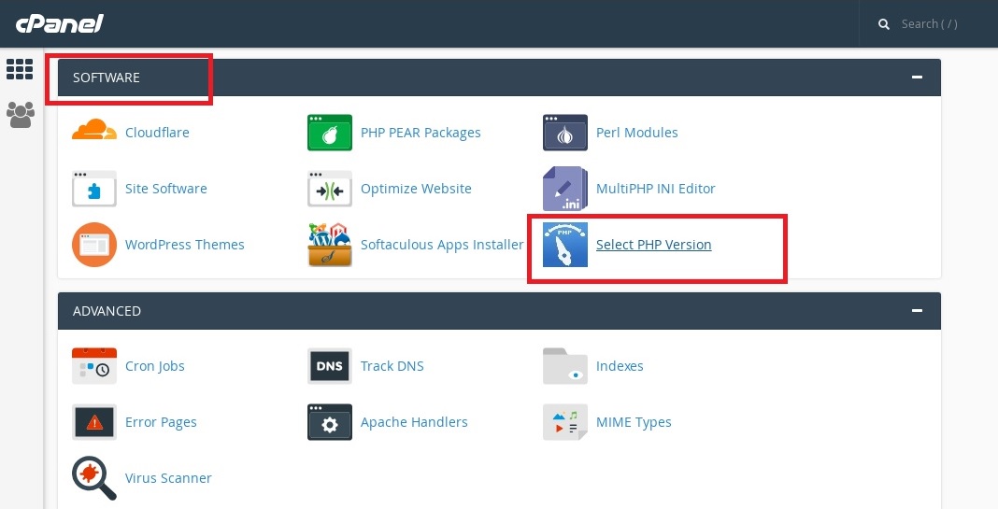
Task: Click the Optimize Website arrows icon
Action: point(330,189)
